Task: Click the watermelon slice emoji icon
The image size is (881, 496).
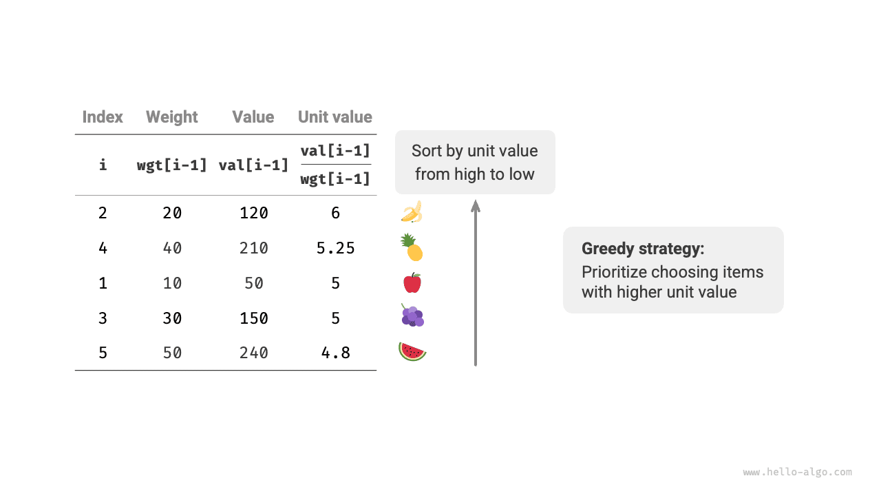Action: point(412,352)
